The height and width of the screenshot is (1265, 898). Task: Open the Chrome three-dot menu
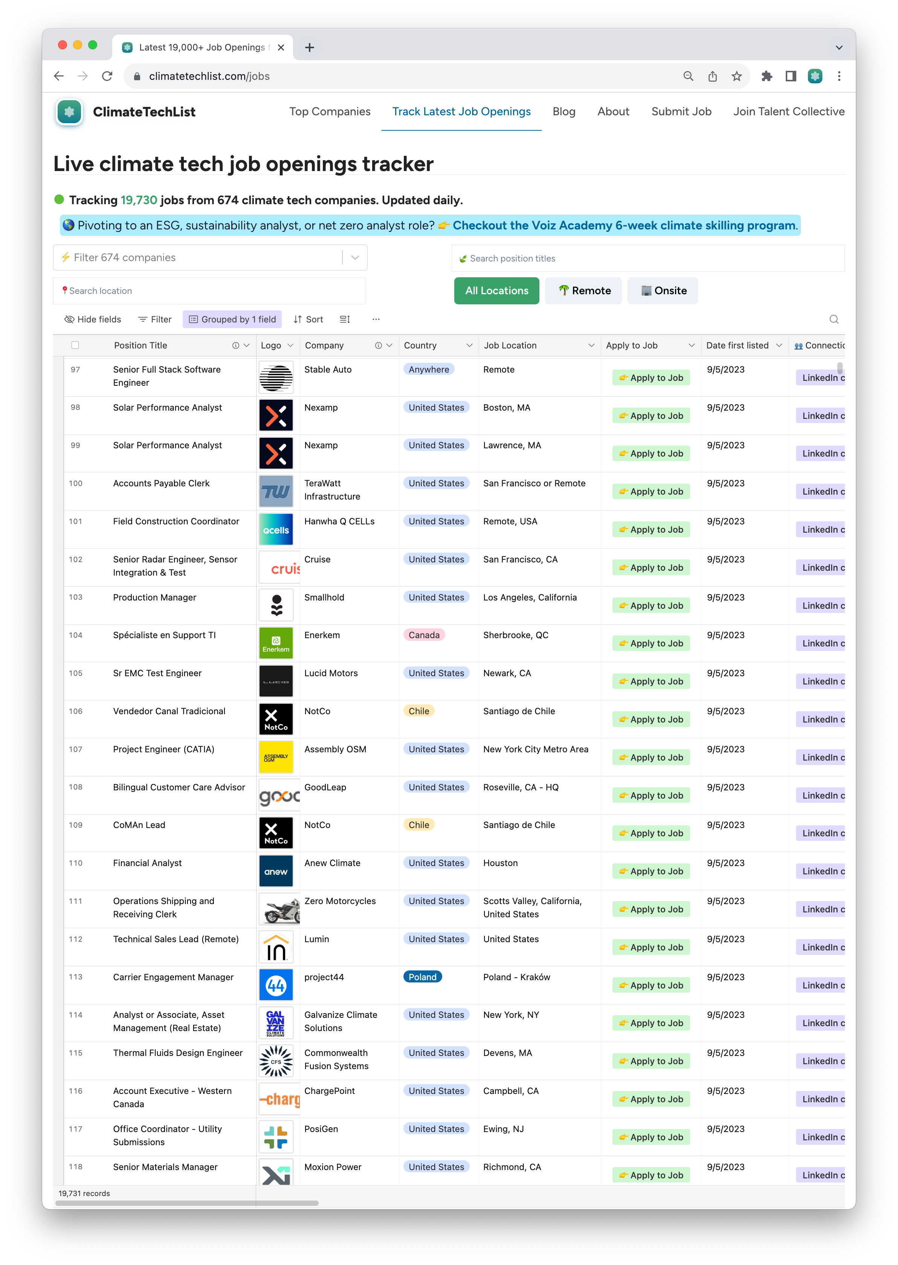(x=839, y=76)
